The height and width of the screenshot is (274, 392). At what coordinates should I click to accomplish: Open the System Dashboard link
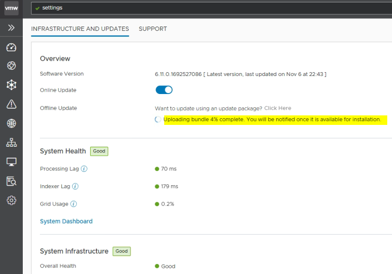[x=66, y=221]
